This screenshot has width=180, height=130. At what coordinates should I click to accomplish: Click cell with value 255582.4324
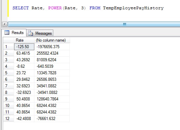coord(52,53)
